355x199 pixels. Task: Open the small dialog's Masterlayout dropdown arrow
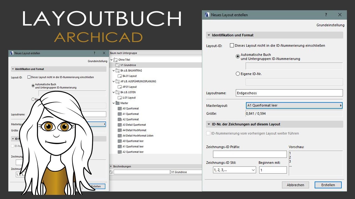[x=105, y=124]
